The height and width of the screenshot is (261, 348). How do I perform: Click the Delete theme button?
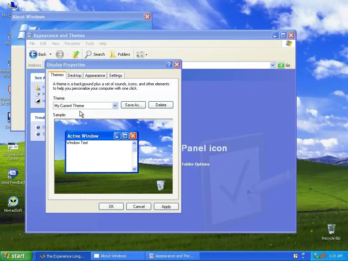click(161, 105)
